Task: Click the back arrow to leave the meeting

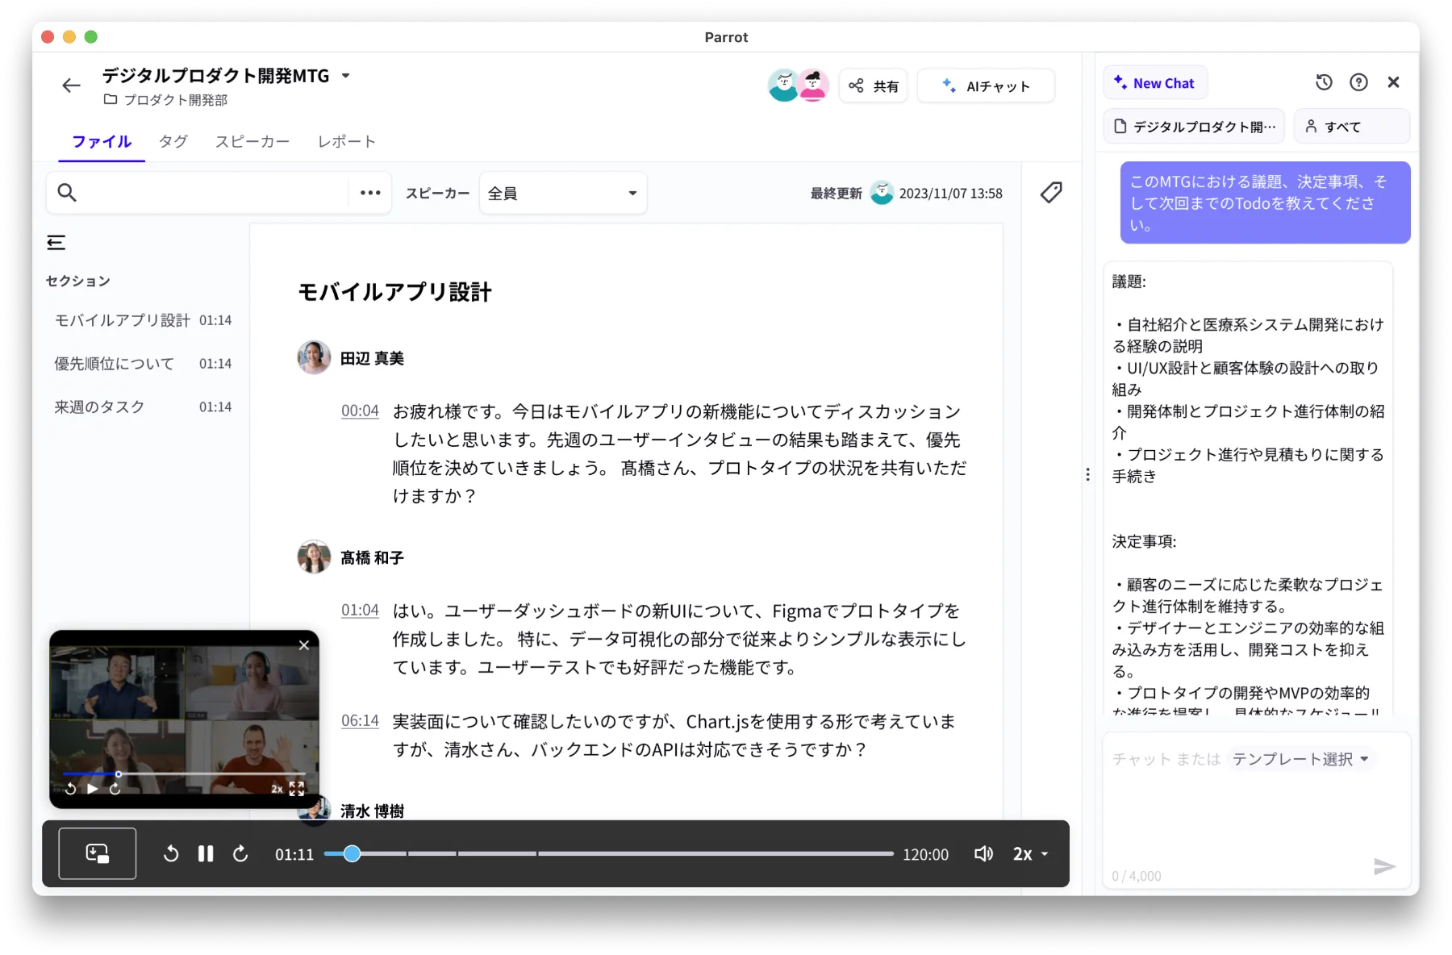Action: [71, 85]
